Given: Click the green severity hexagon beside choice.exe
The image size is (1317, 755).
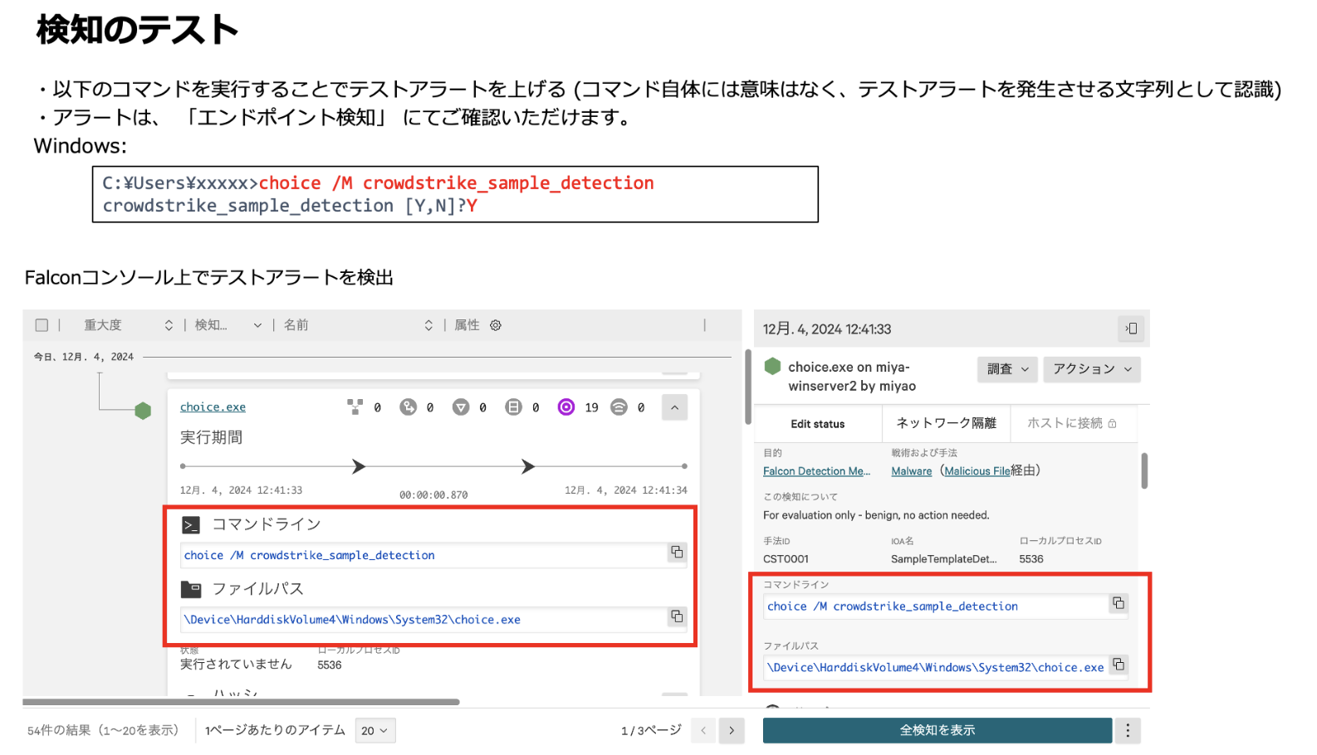Looking at the screenshot, I should click(143, 411).
